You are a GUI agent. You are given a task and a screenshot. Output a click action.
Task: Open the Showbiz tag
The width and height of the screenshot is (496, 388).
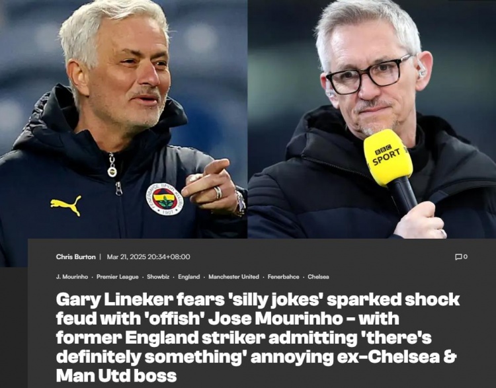point(158,277)
